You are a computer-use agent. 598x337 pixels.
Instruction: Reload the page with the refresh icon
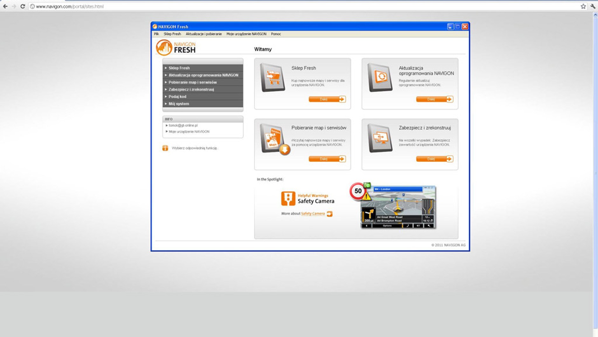tap(23, 6)
